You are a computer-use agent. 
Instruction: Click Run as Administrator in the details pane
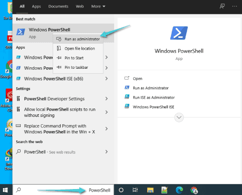pyautogui.click(x=151, y=88)
